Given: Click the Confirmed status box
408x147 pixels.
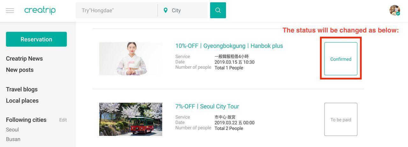Looking at the screenshot, I should point(341,59).
